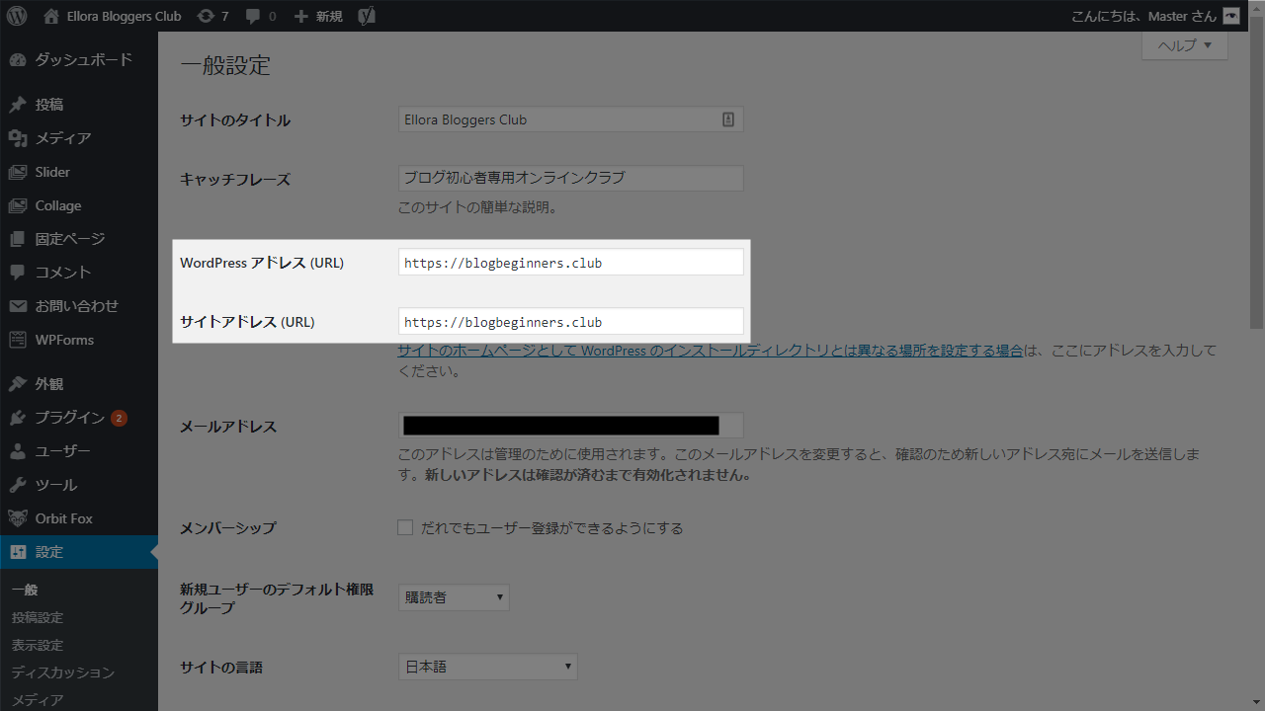Click the Orbit Fox fox icon
The image size is (1265, 711).
tap(18, 518)
